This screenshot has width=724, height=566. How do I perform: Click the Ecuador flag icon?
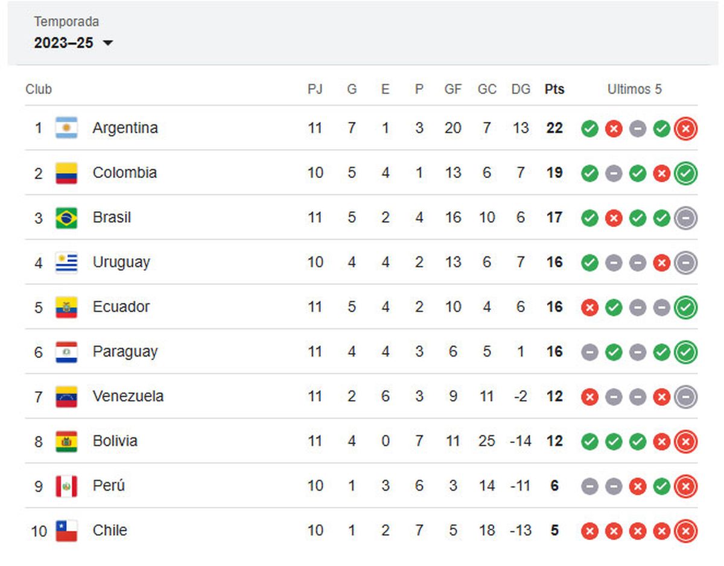pyautogui.click(x=66, y=307)
